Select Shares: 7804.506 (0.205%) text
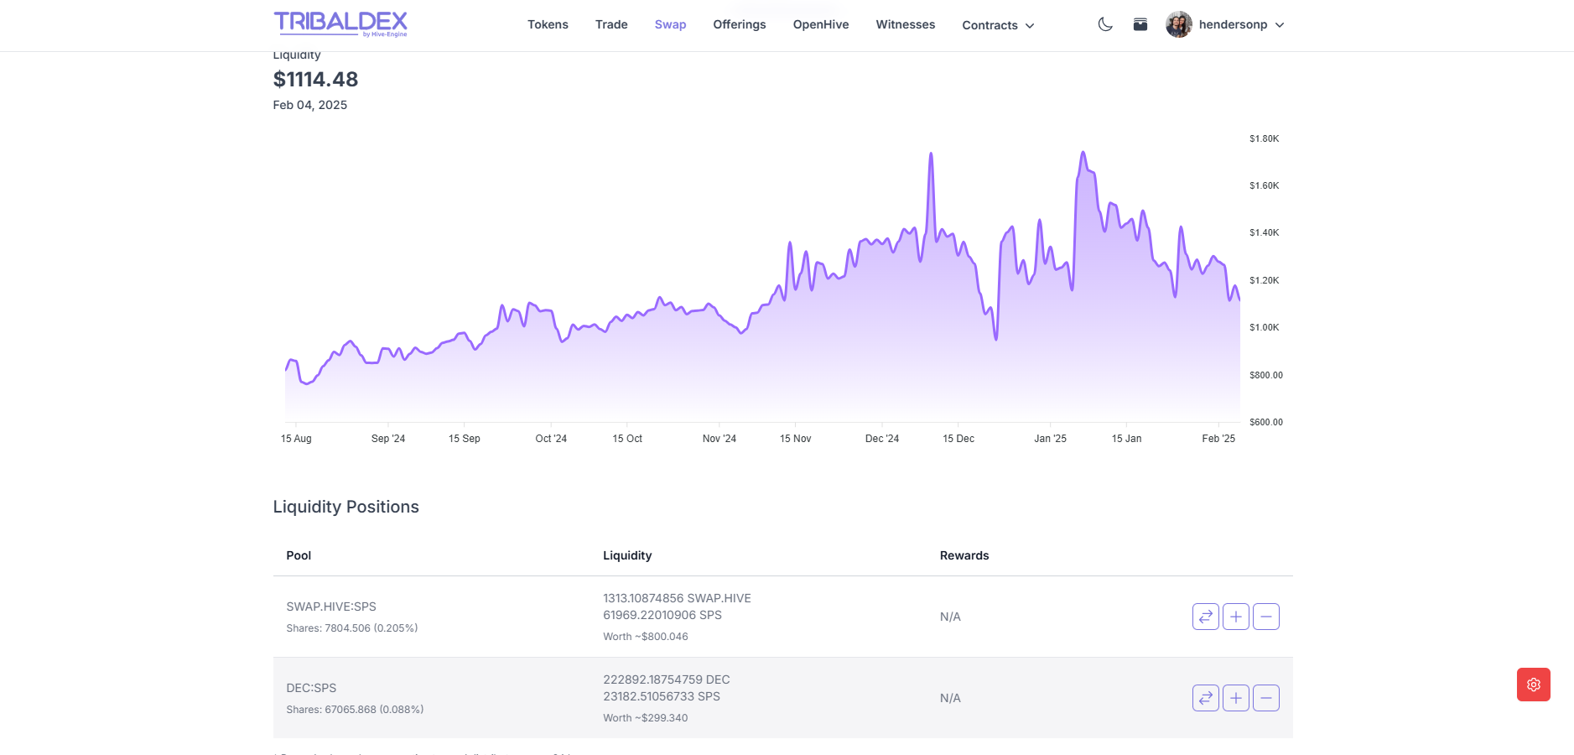The width and height of the screenshot is (1574, 755). point(352,628)
